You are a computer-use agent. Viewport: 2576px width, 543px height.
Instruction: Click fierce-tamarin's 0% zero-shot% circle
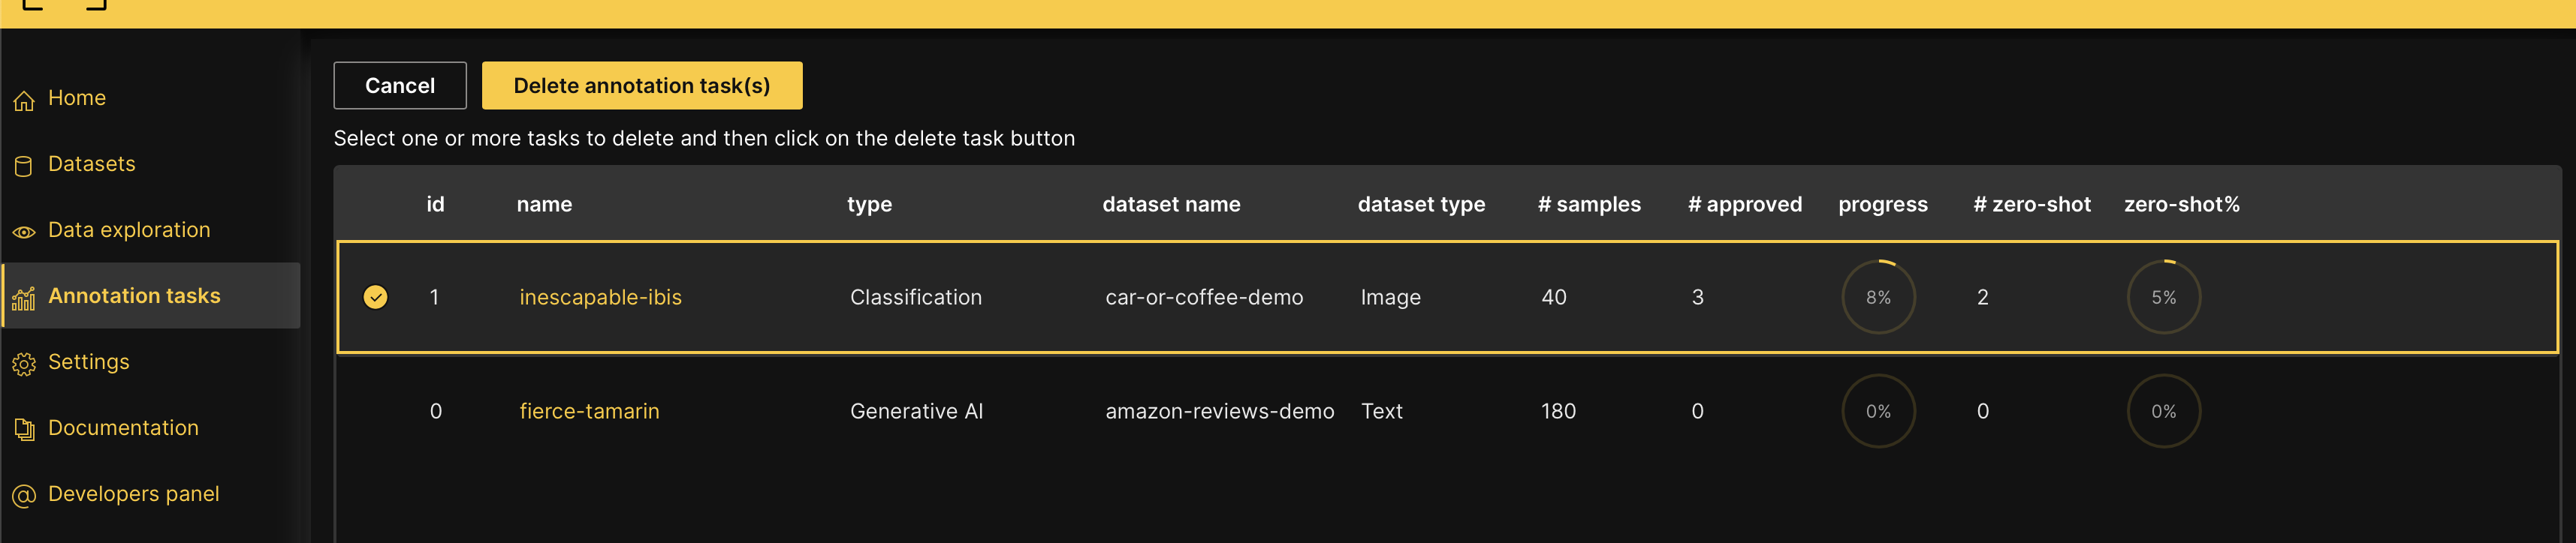(2163, 411)
